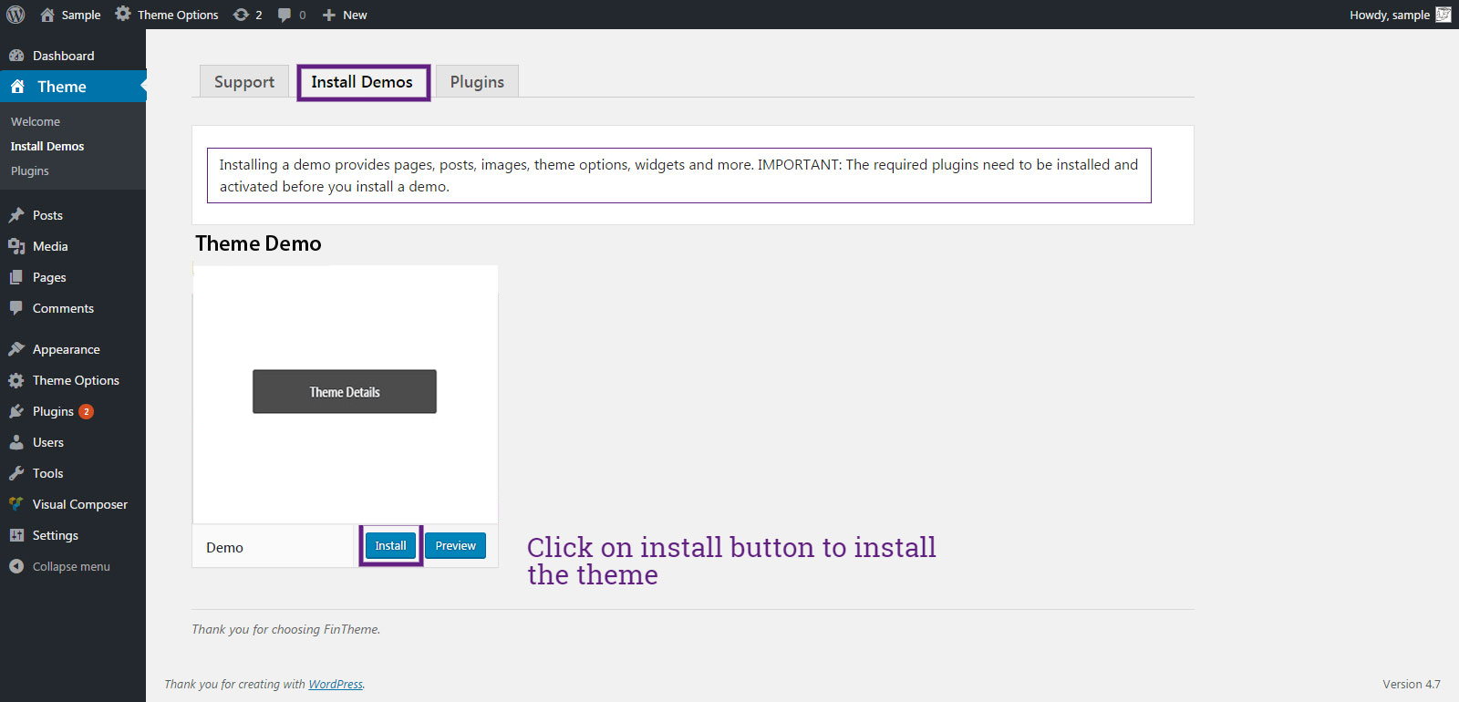Open Welcome in the Theme submenu
The width and height of the screenshot is (1459, 702).
tap(36, 121)
